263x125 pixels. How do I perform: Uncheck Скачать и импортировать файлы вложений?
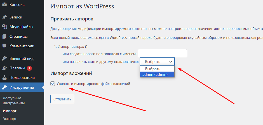coord(53,84)
